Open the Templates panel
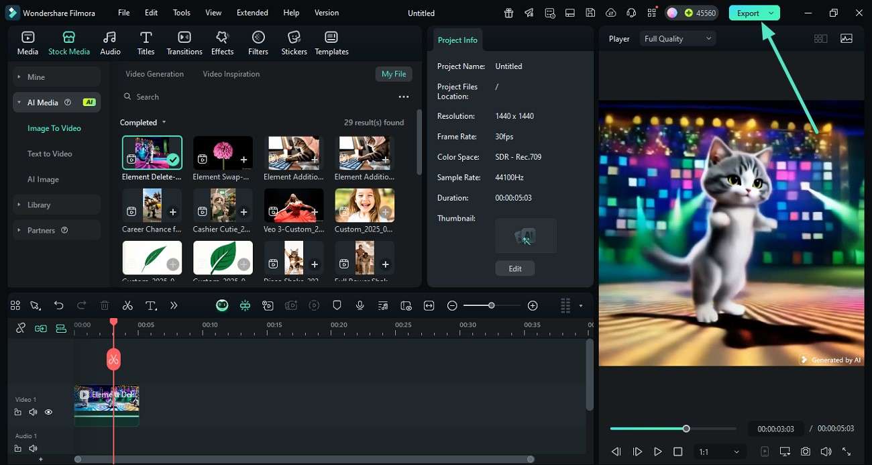The height and width of the screenshot is (465, 872). (x=331, y=43)
